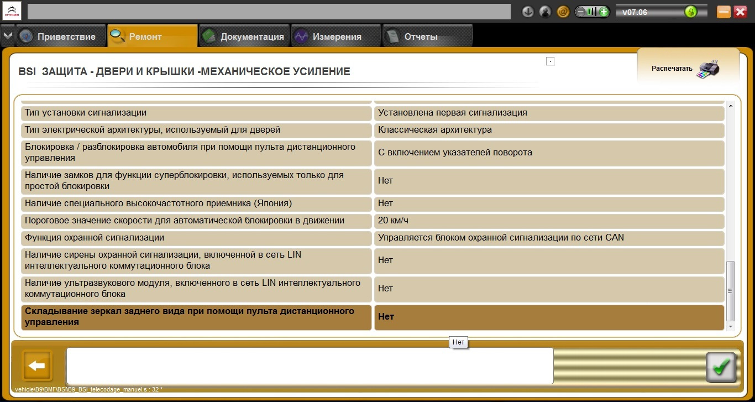Click the scrollbar up arrow

730,106
